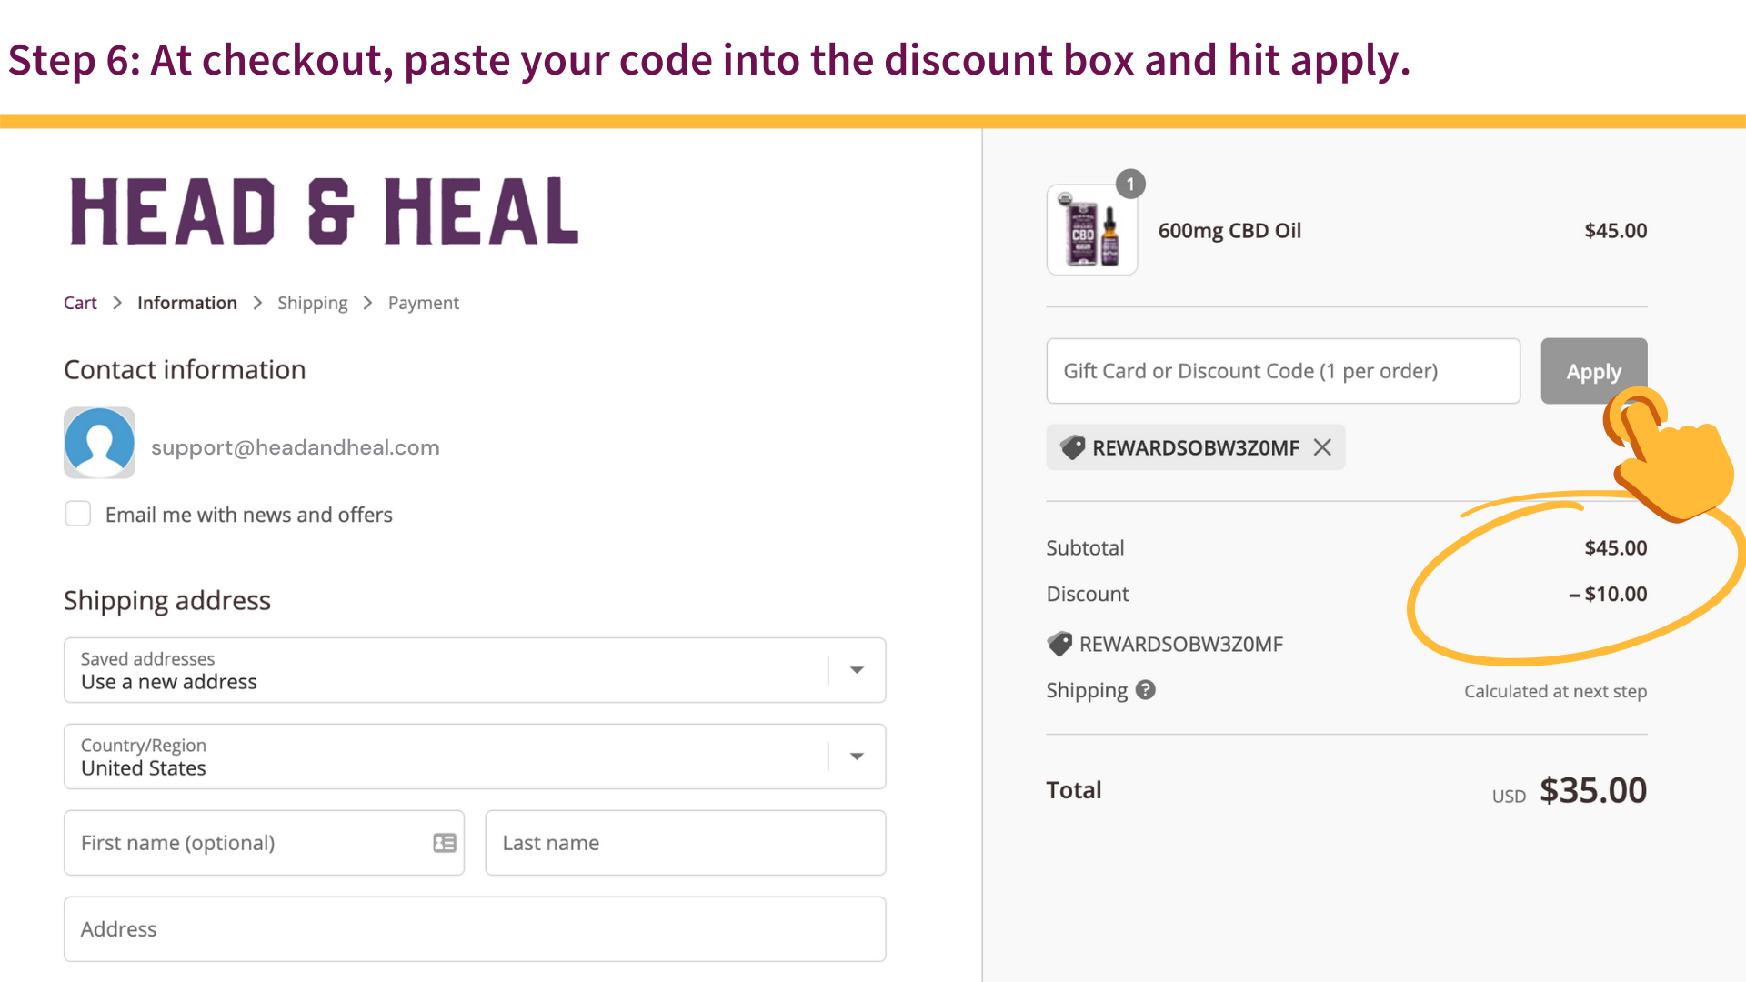
Task: Click the user avatar icon
Action: (x=100, y=443)
